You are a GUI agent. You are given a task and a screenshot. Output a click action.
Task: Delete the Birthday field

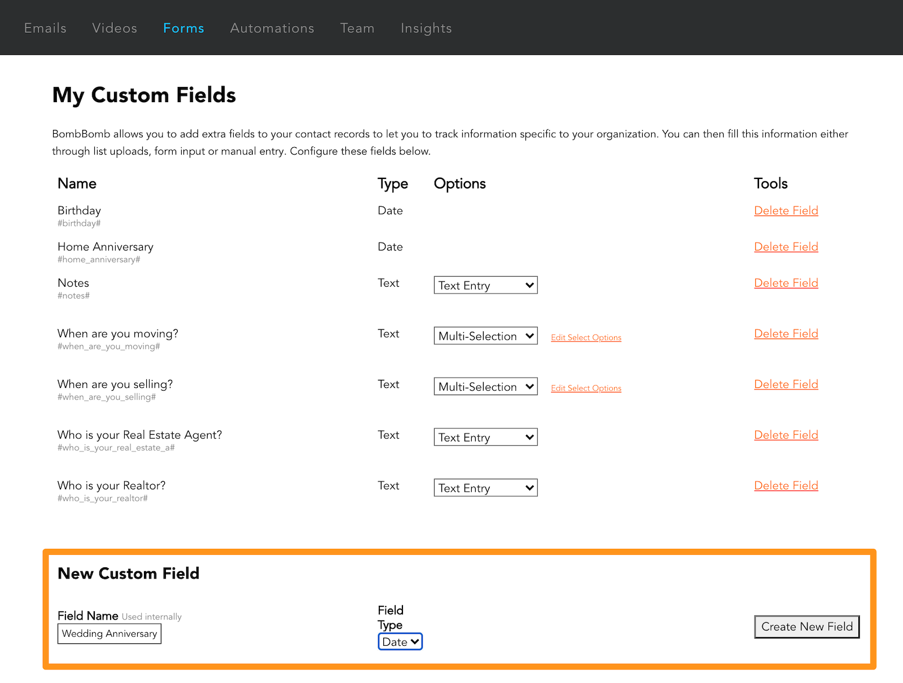click(786, 211)
